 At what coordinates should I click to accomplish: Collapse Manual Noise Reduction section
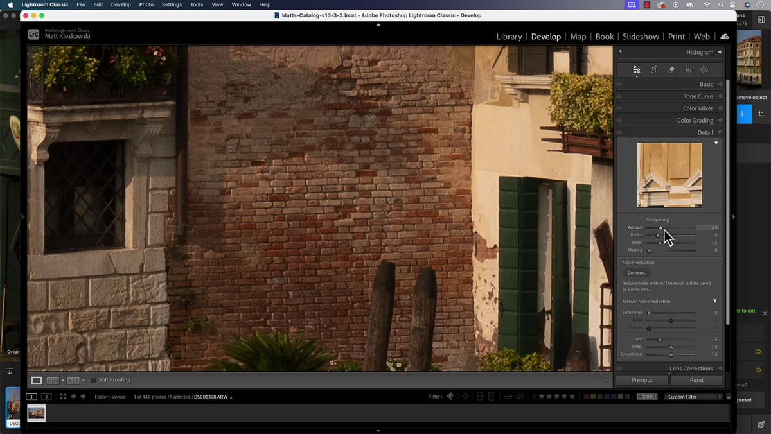click(715, 301)
